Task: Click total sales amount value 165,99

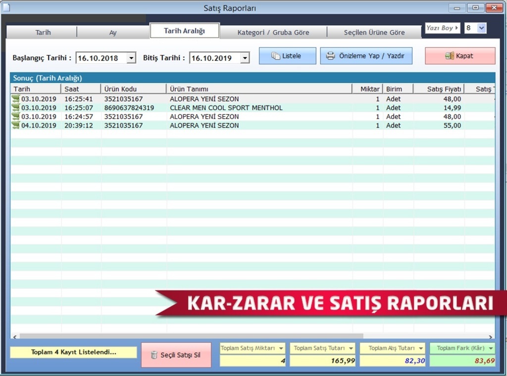Action: pos(322,361)
